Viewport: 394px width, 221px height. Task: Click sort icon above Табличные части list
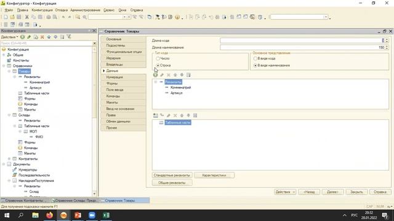(195, 115)
